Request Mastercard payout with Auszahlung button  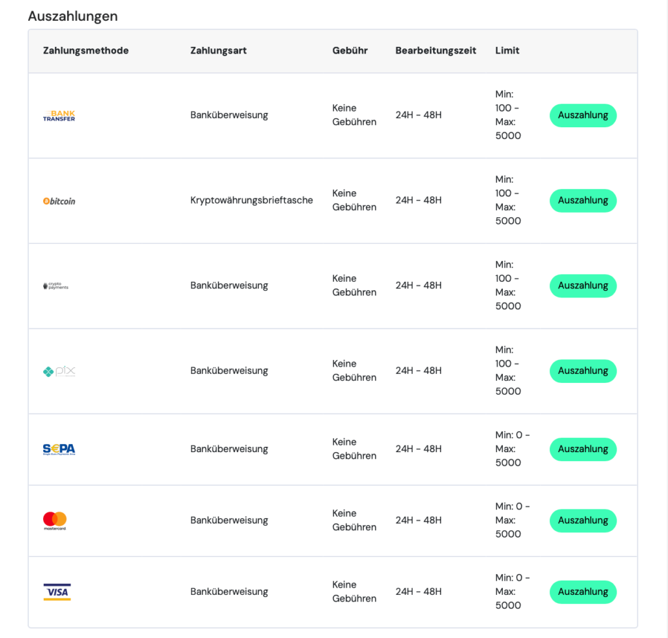(583, 521)
